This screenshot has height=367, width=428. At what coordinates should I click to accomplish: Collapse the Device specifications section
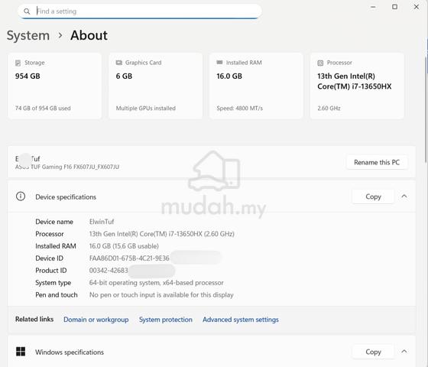click(x=404, y=196)
